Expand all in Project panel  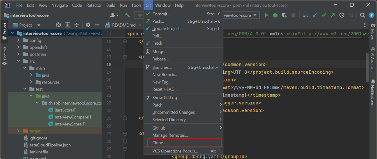[x=68, y=25]
